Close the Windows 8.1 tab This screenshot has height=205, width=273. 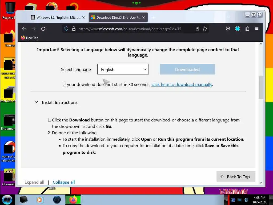point(83,17)
